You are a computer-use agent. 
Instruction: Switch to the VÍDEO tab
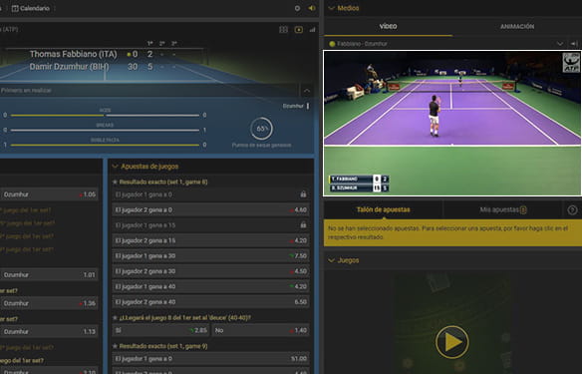pyautogui.click(x=389, y=26)
